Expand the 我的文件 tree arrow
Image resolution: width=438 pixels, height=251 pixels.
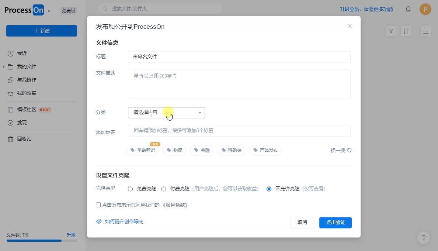pyautogui.click(x=4, y=67)
